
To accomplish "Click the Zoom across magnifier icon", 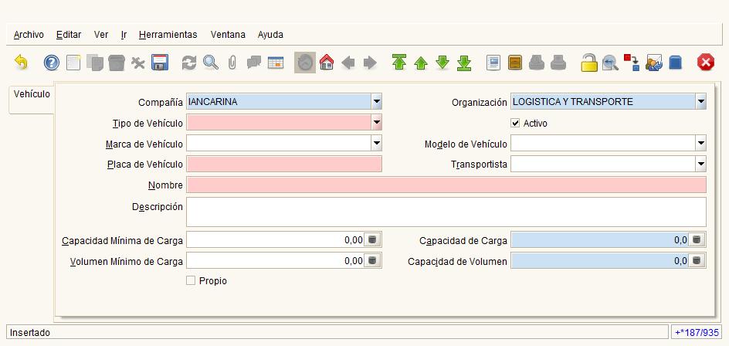I will pyautogui.click(x=610, y=63).
